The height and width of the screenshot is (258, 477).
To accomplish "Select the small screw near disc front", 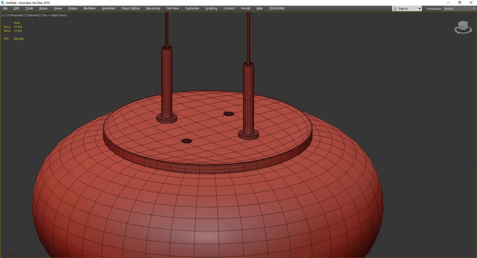I will [x=186, y=141].
